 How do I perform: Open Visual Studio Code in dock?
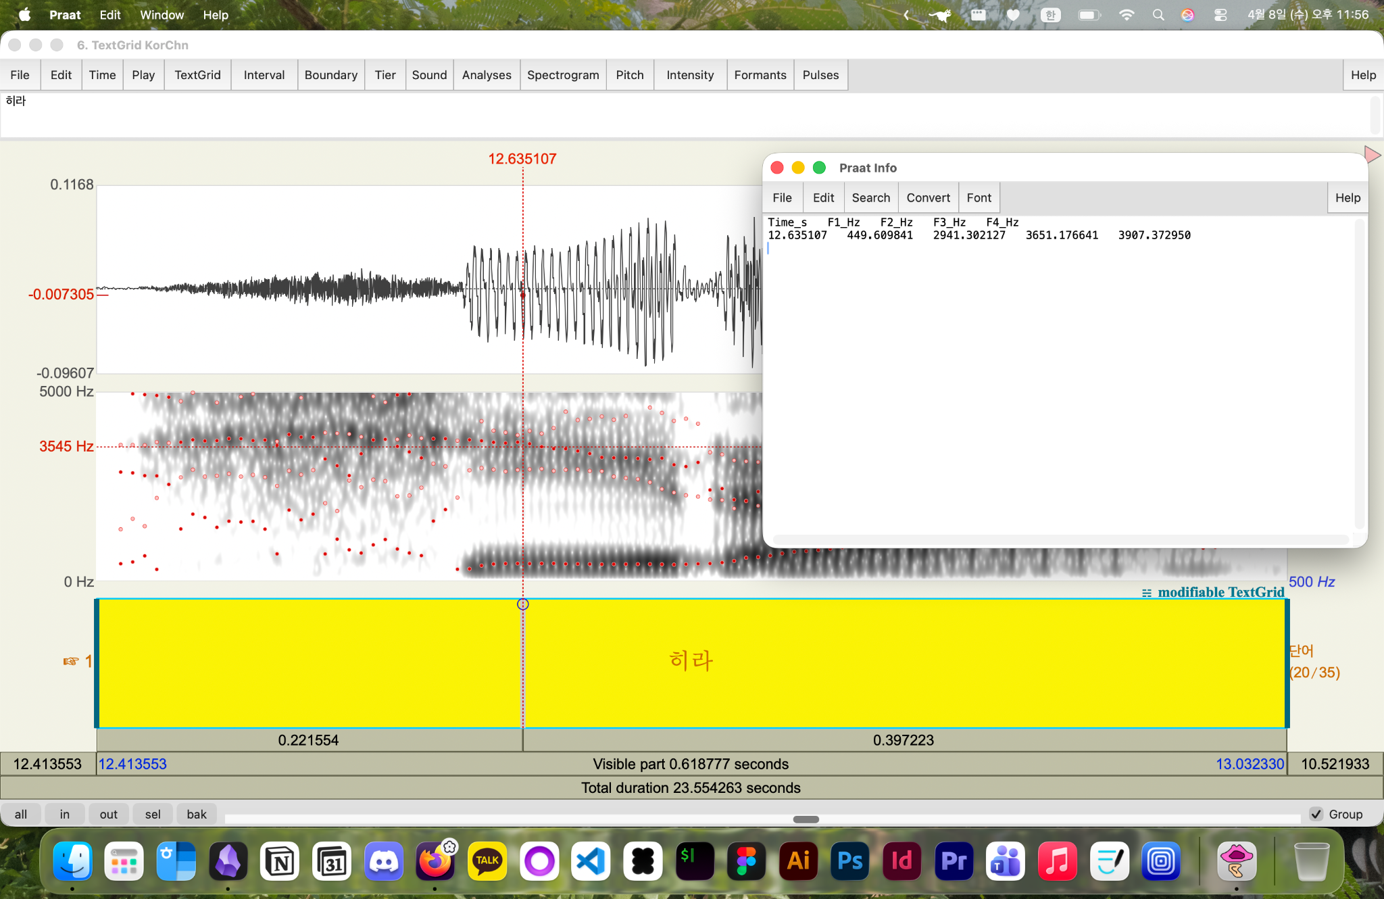pyautogui.click(x=591, y=860)
